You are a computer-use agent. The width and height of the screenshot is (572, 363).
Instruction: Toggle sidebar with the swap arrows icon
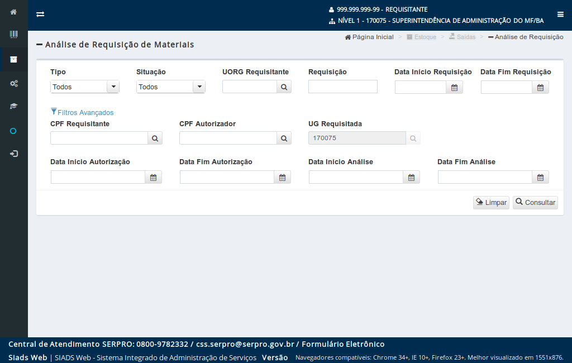pos(40,14)
